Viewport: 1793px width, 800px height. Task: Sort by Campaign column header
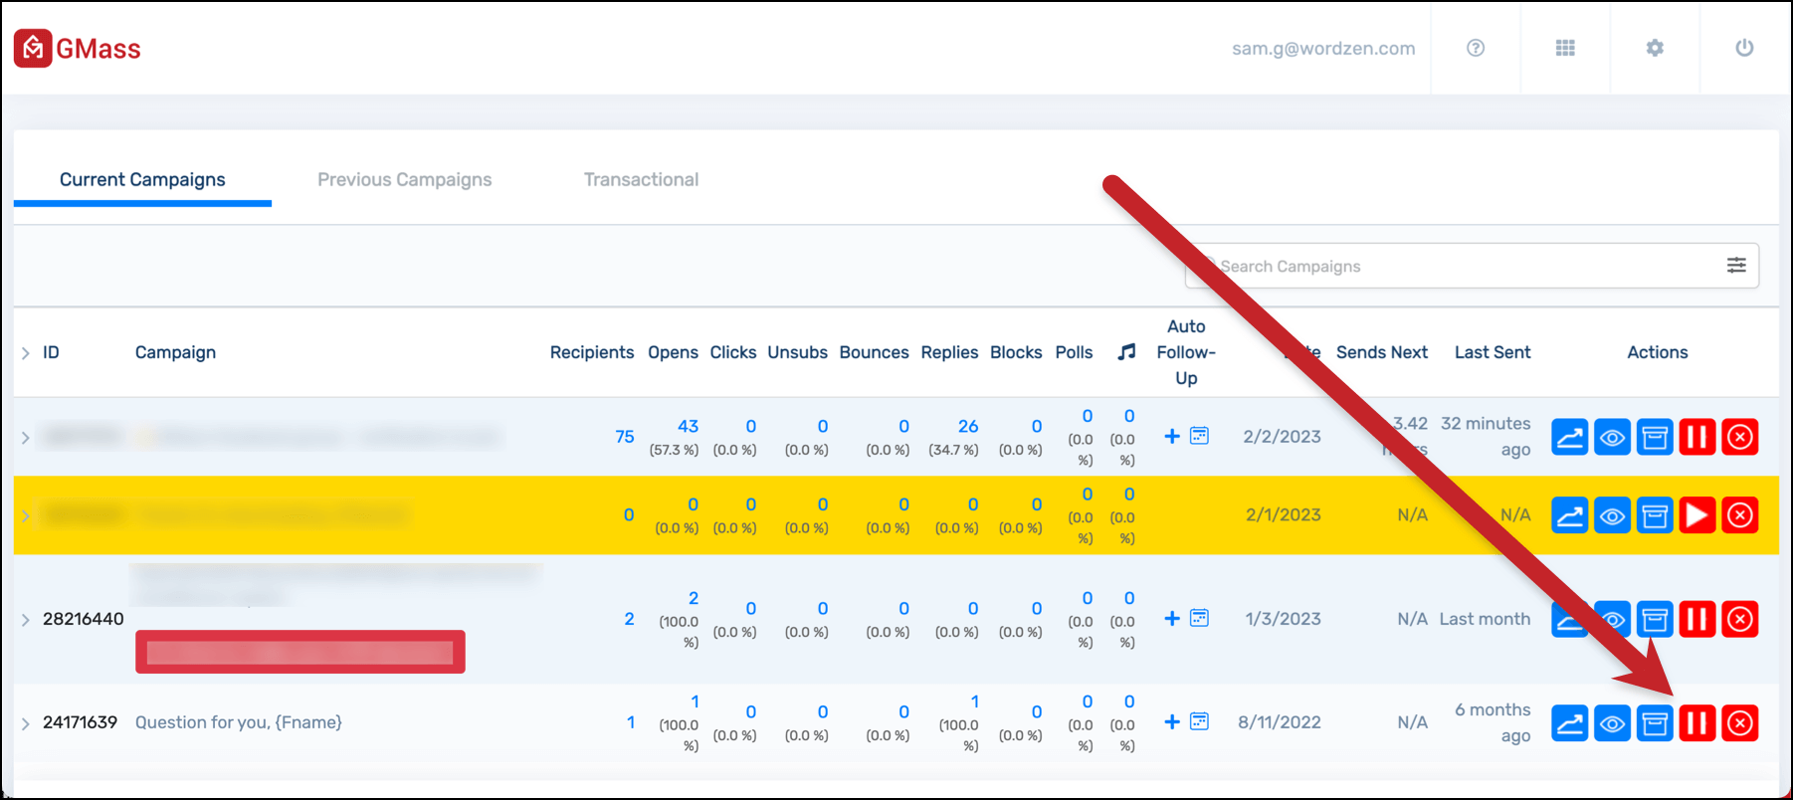(175, 352)
